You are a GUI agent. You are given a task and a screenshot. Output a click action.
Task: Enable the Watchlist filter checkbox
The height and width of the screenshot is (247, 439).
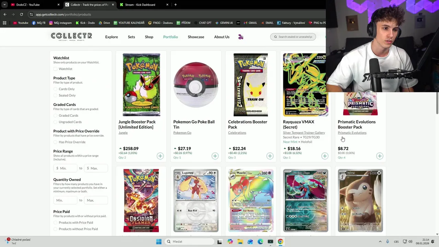[x=56, y=69]
